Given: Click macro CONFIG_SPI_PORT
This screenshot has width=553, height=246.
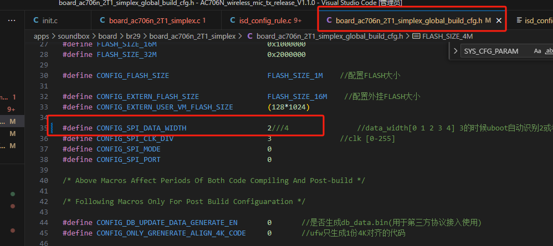Looking at the screenshot, I should [129, 160].
